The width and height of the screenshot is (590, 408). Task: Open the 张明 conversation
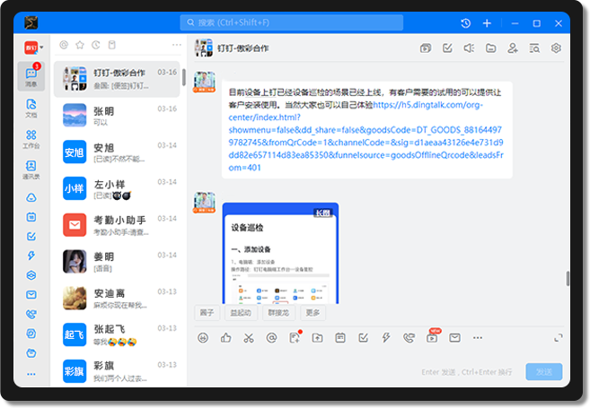click(117, 116)
